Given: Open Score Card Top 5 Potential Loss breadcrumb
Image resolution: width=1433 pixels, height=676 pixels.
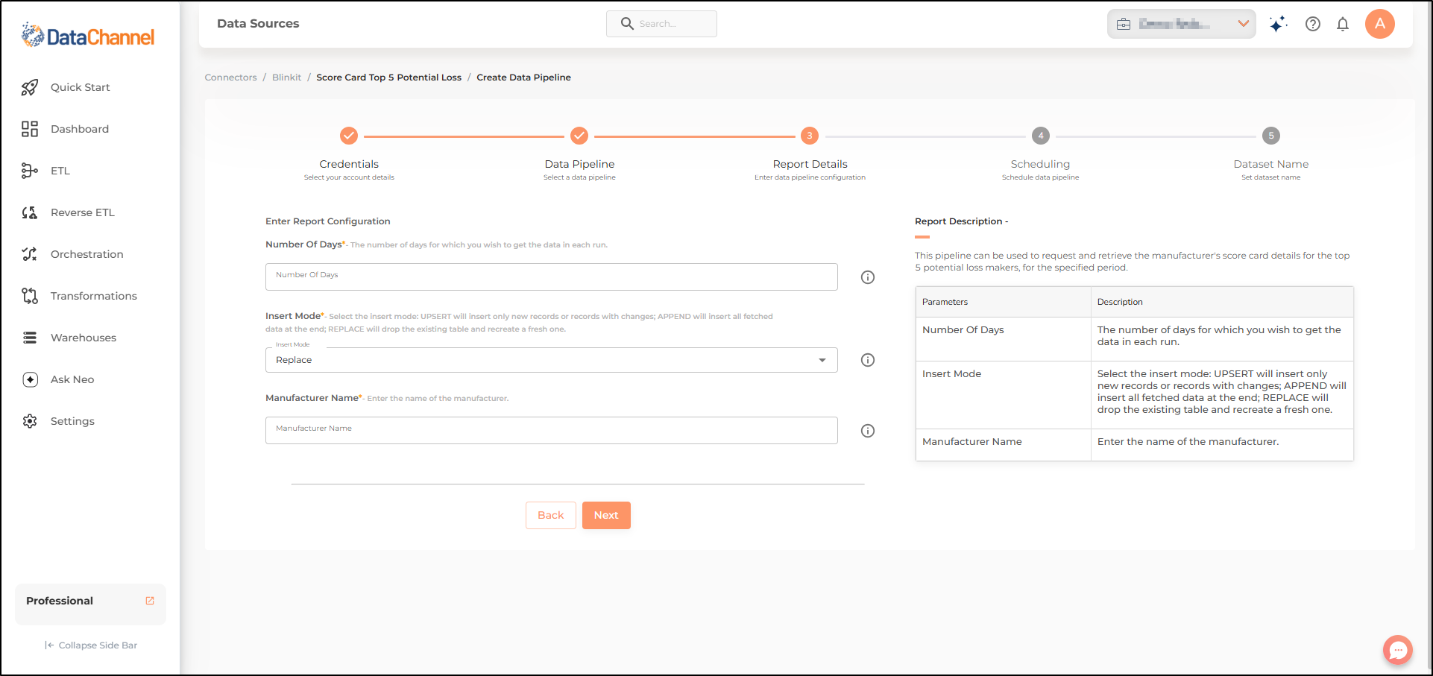Looking at the screenshot, I should click(389, 78).
